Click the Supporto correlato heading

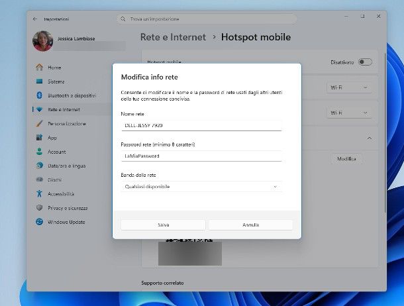click(162, 283)
